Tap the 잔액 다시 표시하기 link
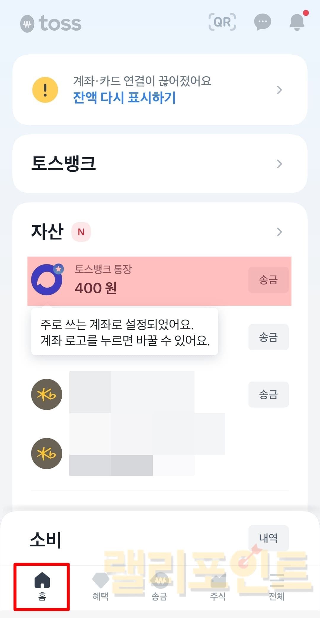Viewport: 320px width, 618px height. pos(124,97)
